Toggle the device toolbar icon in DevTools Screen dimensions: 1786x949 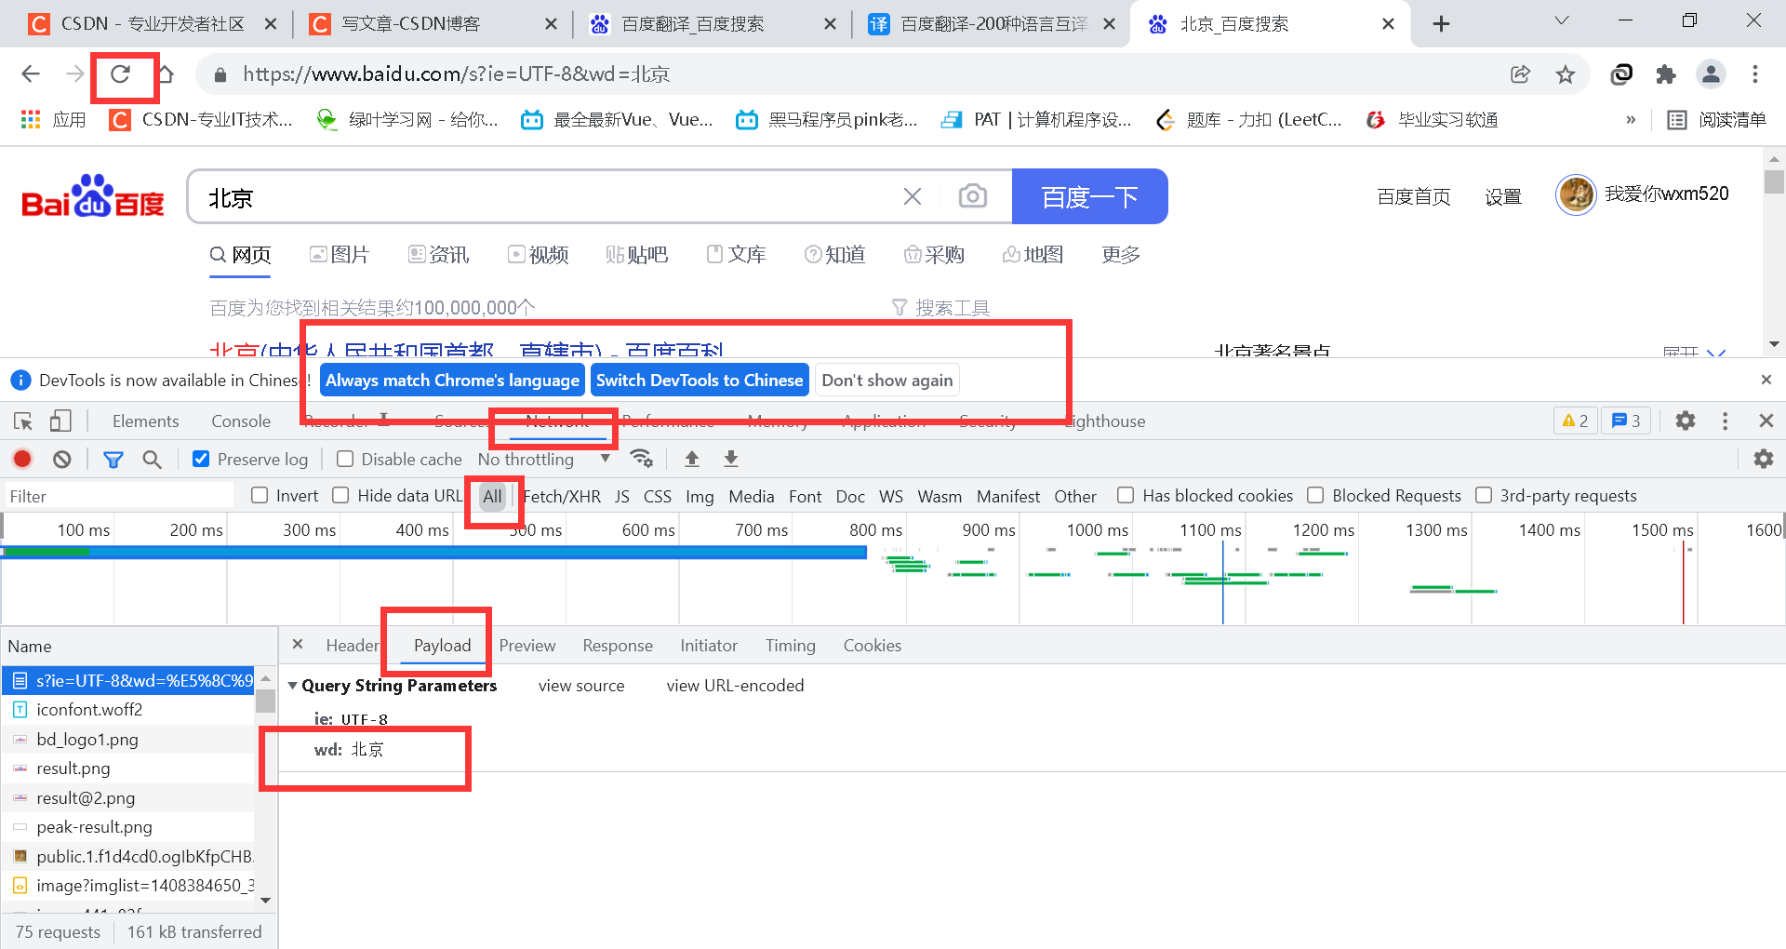point(60,421)
